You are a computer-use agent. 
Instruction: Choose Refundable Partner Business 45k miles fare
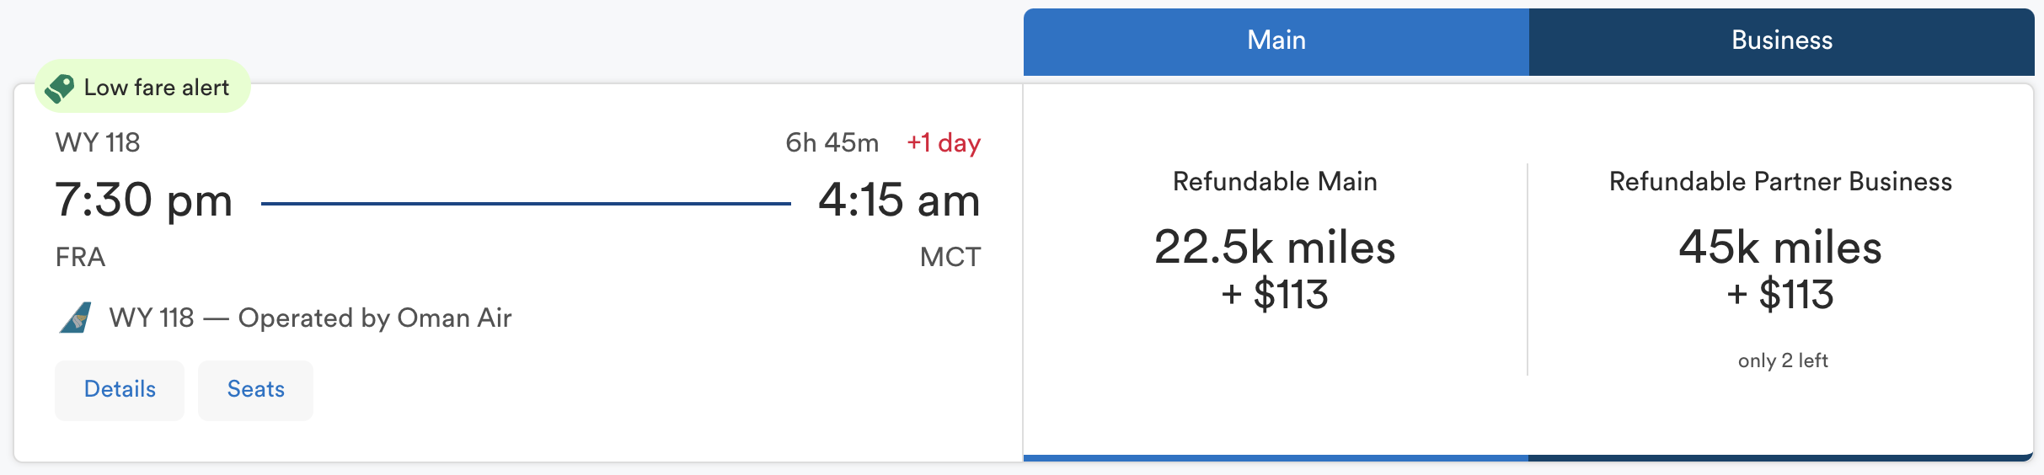tap(1781, 270)
